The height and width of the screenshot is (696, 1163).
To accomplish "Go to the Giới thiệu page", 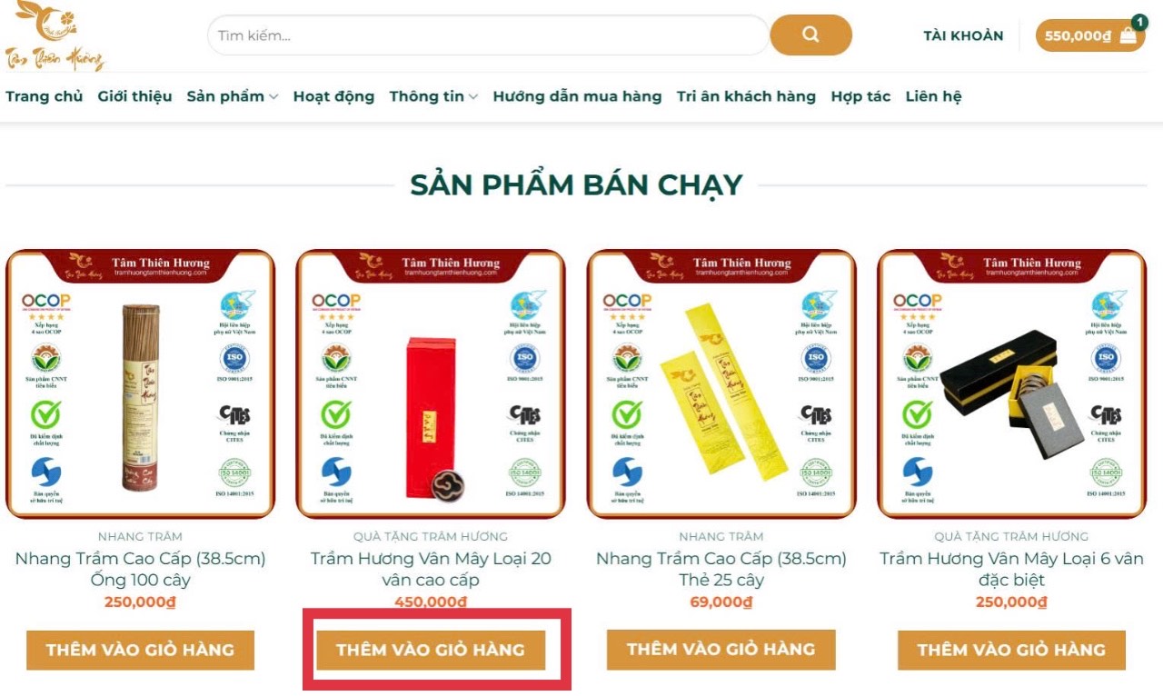I will point(134,96).
